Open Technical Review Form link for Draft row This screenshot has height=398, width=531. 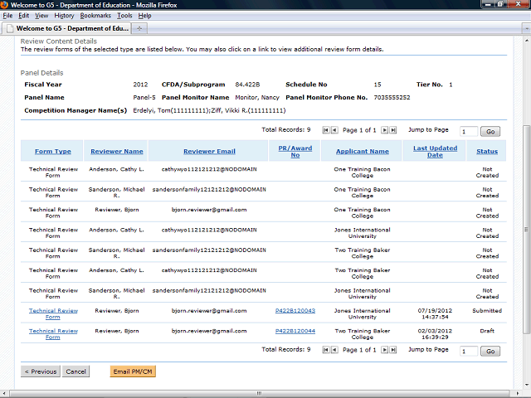coord(52,334)
